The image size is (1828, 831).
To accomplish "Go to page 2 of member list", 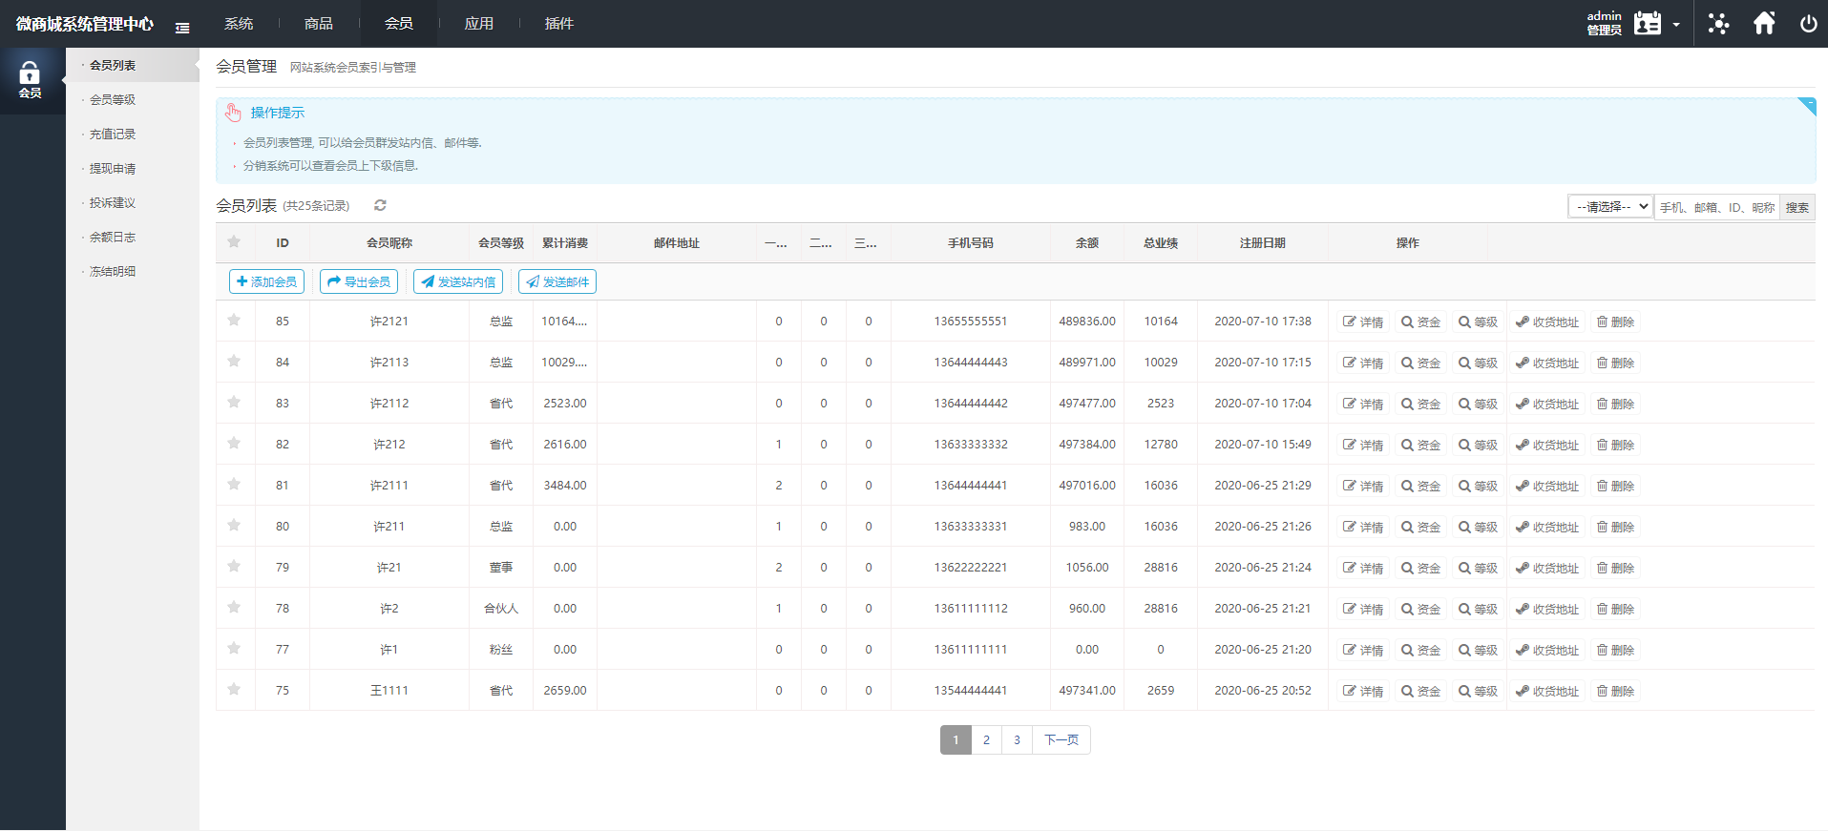I will pos(986,740).
